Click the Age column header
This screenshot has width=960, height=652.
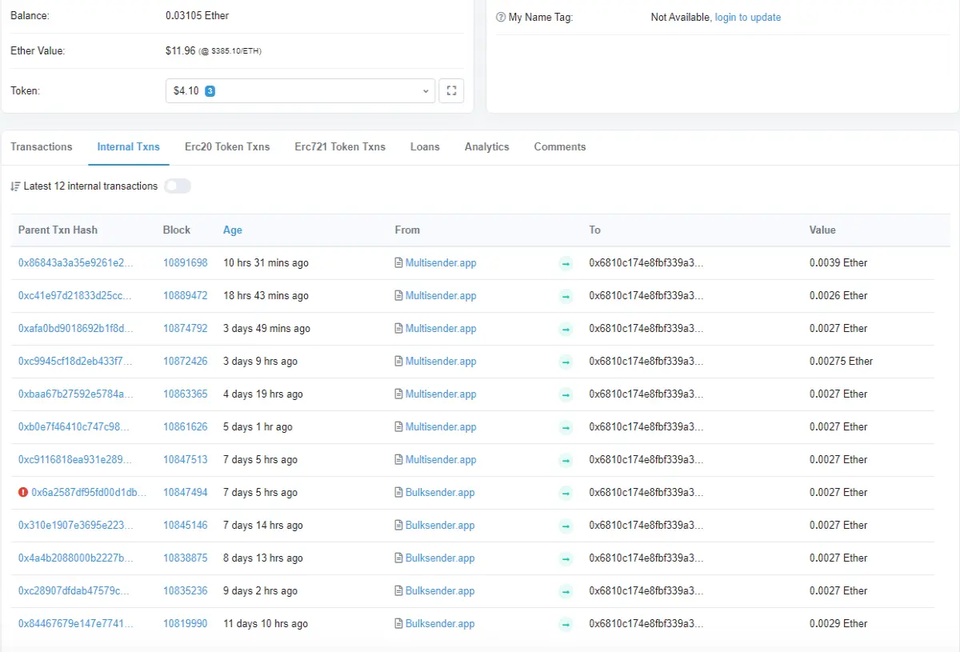[x=233, y=230]
